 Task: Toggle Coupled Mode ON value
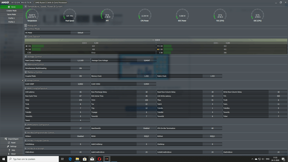click(80, 76)
